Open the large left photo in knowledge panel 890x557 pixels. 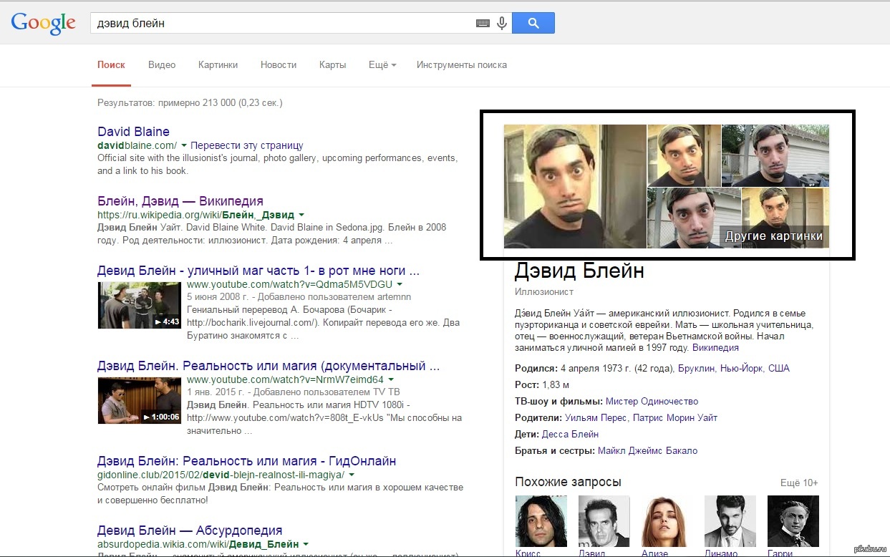tap(575, 186)
